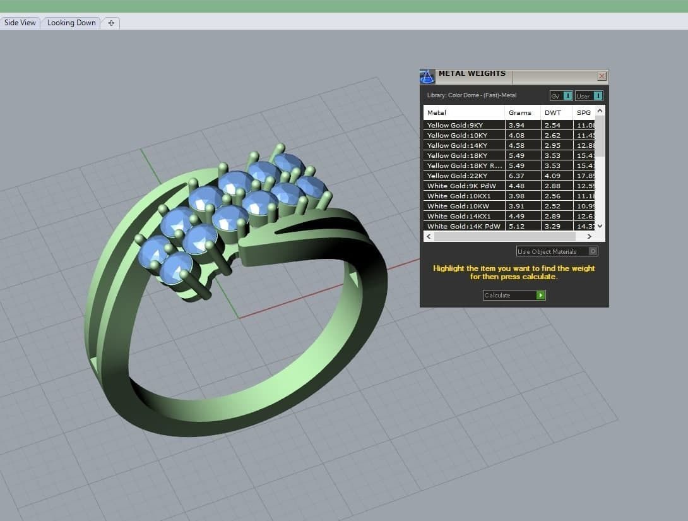Select the White Gold:9K PdW row
The width and height of the screenshot is (688, 521).
tap(509, 186)
